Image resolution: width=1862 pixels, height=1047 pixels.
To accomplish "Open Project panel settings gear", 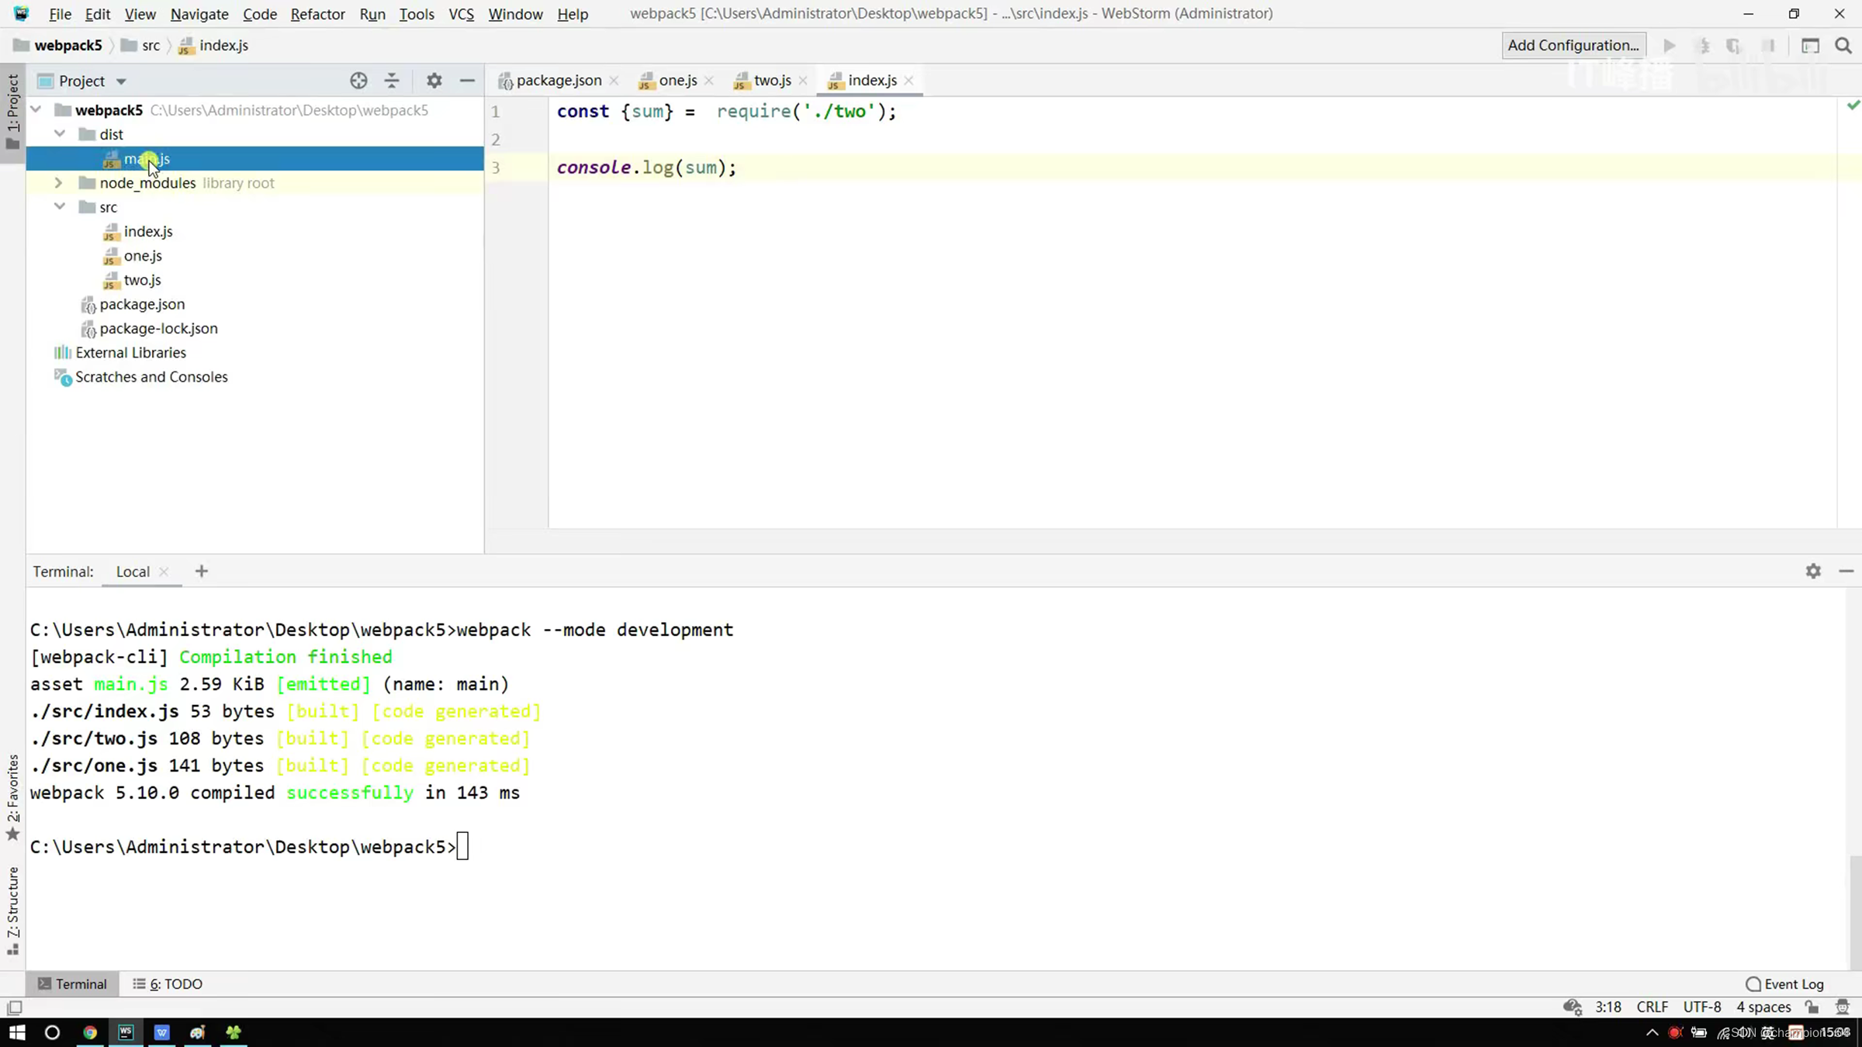I will pos(434,81).
